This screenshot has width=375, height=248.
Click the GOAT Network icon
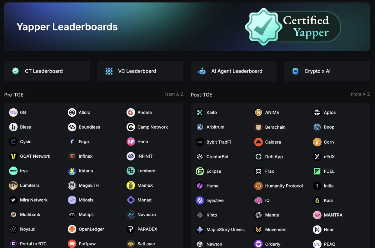tap(13, 156)
